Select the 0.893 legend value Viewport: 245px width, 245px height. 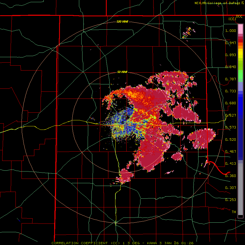[x=231, y=55]
